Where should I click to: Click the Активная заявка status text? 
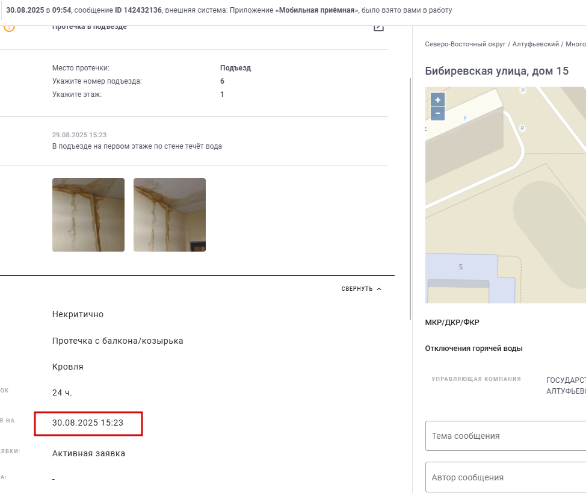[88, 453]
